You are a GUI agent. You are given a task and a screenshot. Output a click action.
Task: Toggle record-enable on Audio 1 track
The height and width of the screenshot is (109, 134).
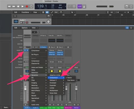click(27, 23)
